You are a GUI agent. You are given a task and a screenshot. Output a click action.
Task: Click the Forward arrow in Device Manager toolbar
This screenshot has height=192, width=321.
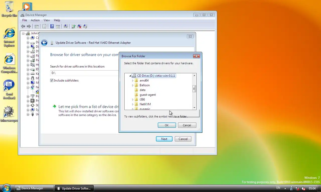[x=29, y=26]
